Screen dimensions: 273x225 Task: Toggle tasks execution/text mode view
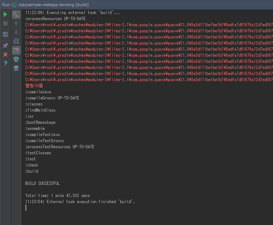pos(16,14)
